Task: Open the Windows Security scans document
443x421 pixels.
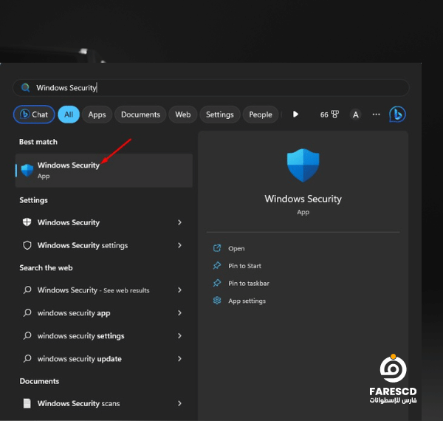Action: (x=104, y=403)
